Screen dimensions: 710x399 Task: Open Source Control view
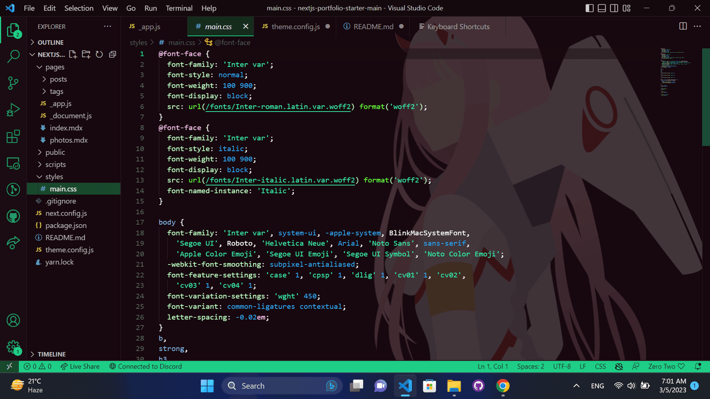coord(13,83)
